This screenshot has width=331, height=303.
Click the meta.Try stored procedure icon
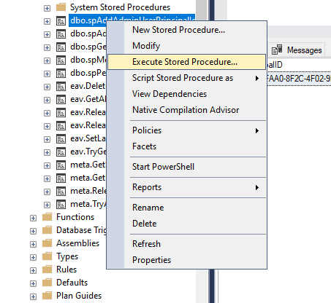(61, 205)
